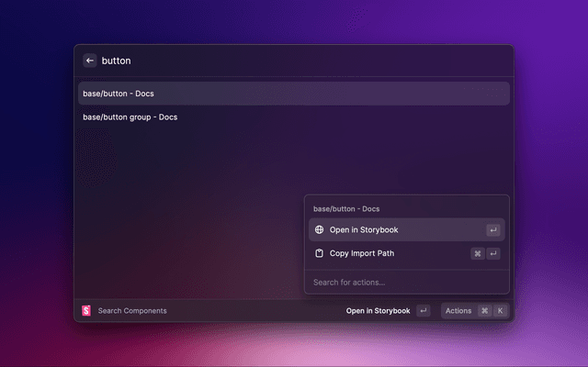Click the globe icon in the actions panel
The image size is (588, 367).
pos(319,230)
